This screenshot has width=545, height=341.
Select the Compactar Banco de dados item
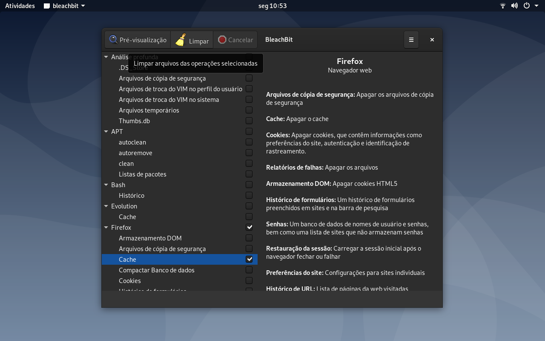(157, 270)
